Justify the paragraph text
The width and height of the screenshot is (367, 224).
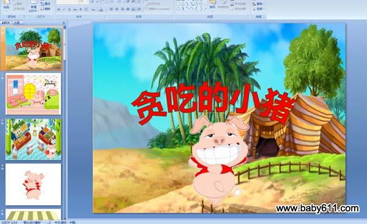(x=128, y=9)
